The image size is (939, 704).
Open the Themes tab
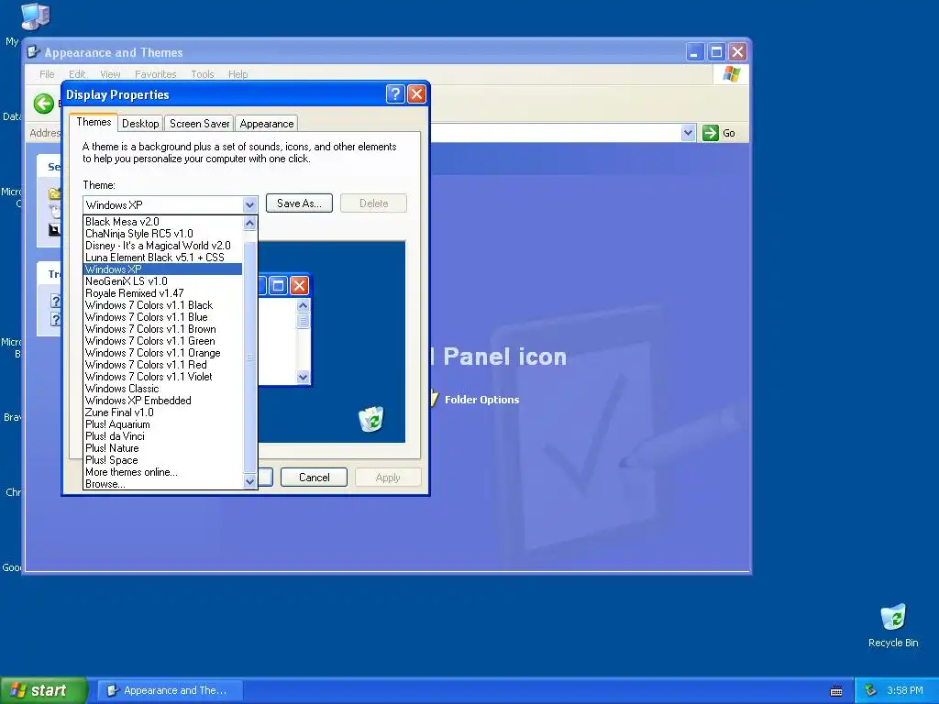94,122
